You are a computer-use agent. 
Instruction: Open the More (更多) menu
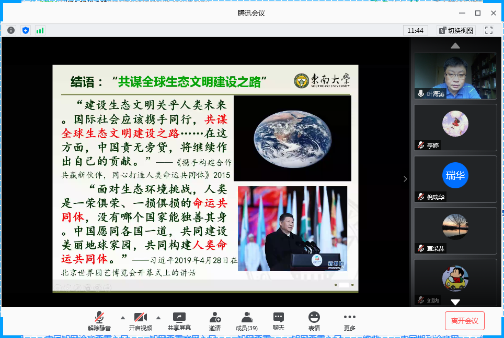click(349, 321)
